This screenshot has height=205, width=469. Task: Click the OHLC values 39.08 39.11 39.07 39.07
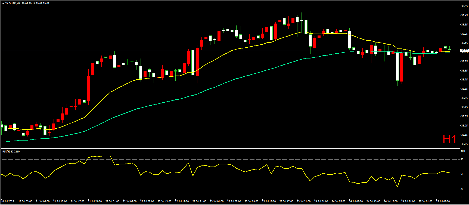35,4
